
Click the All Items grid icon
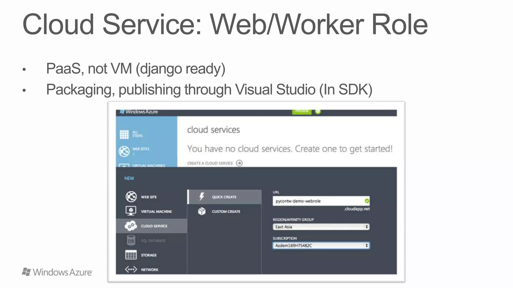[x=124, y=134]
